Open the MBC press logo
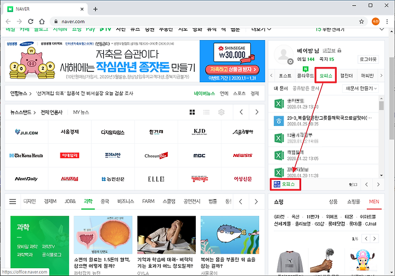The width and height of the screenshot is (395, 276). point(199,155)
